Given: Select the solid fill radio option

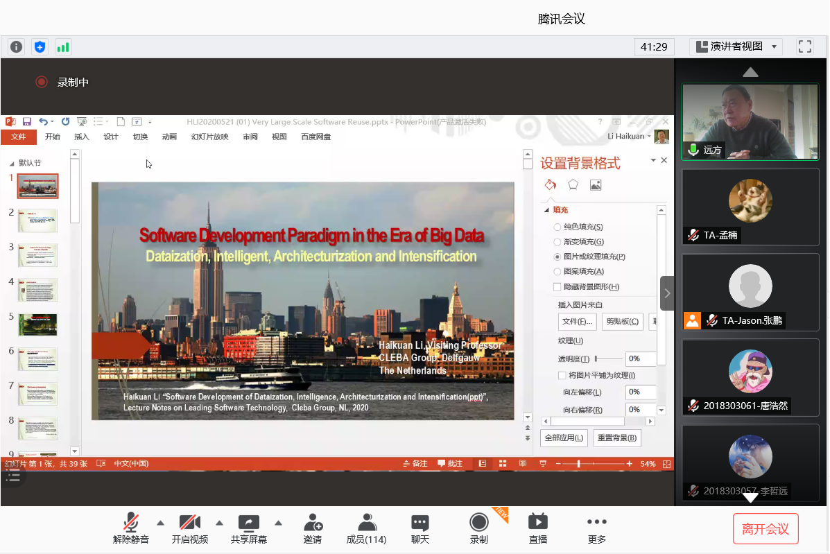Looking at the screenshot, I should pyautogui.click(x=557, y=227).
